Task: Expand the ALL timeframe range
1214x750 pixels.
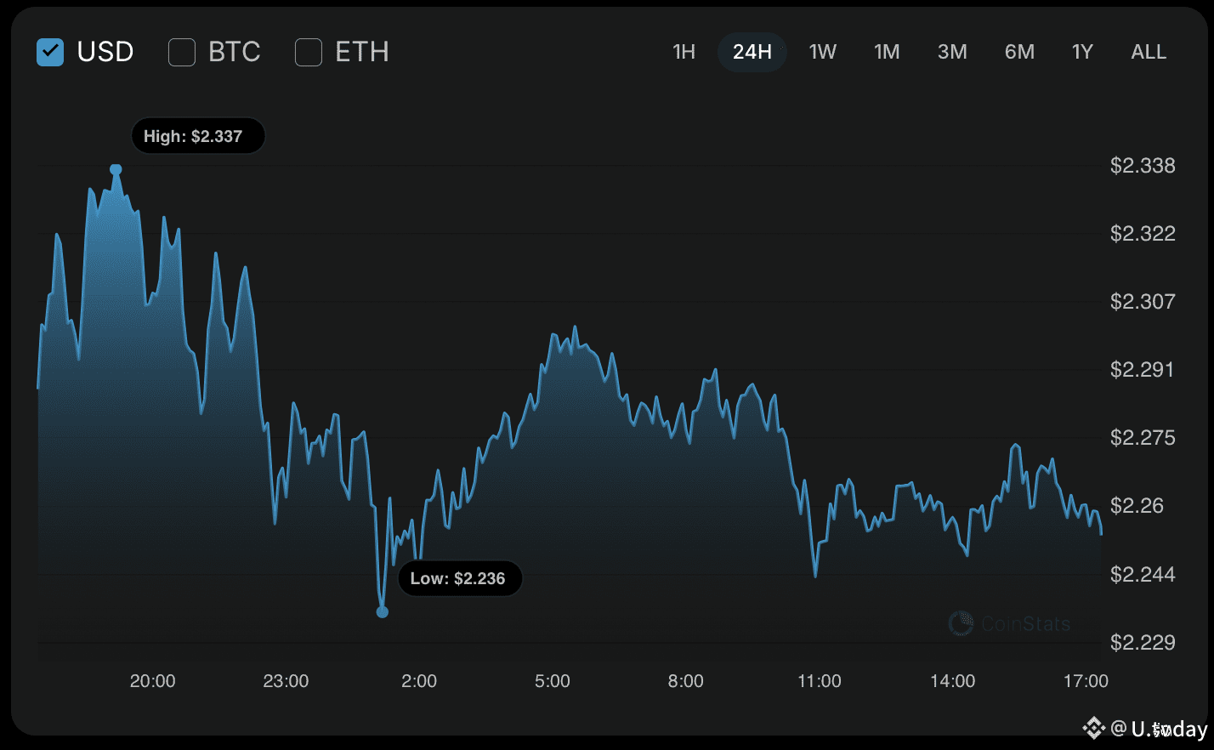Action: 1149,52
